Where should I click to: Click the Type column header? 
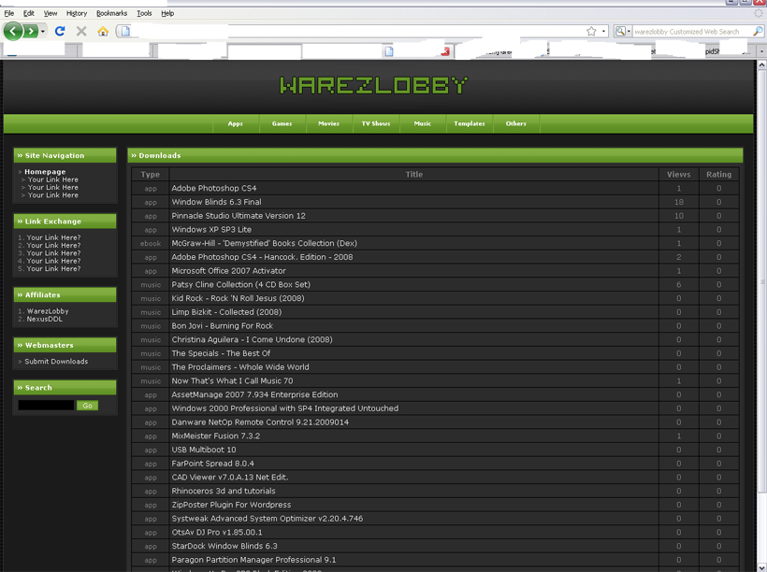151,174
